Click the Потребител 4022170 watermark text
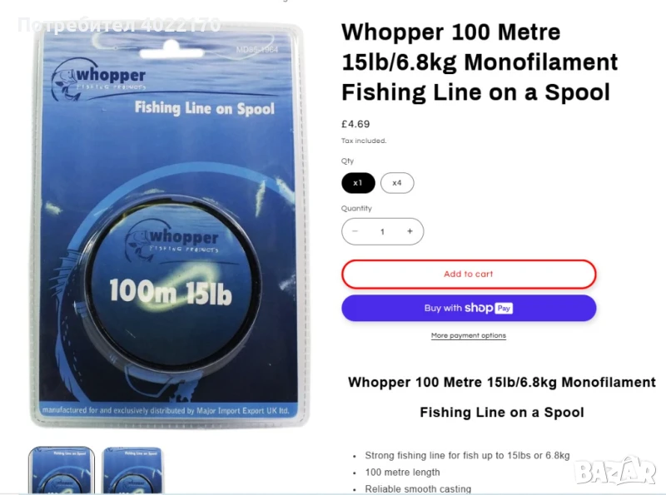Viewport: 666px width, 495px height. (x=119, y=25)
